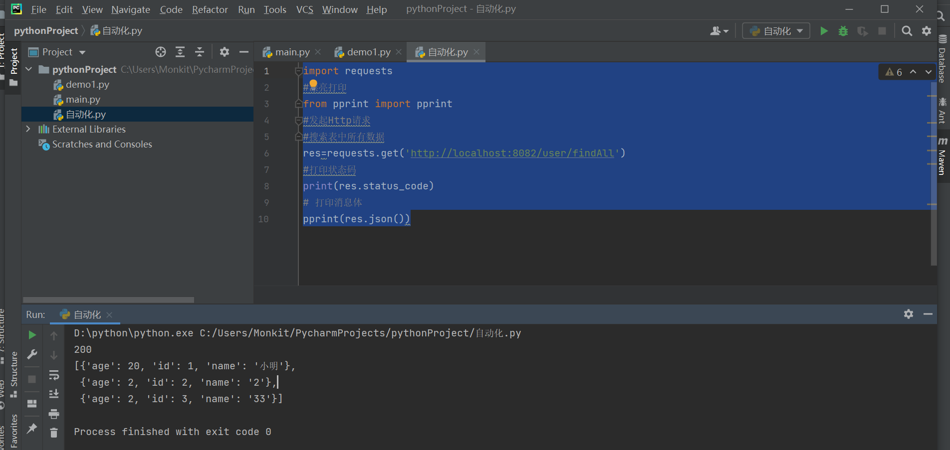Toggle code fold marker at line 4

tap(298, 121)
